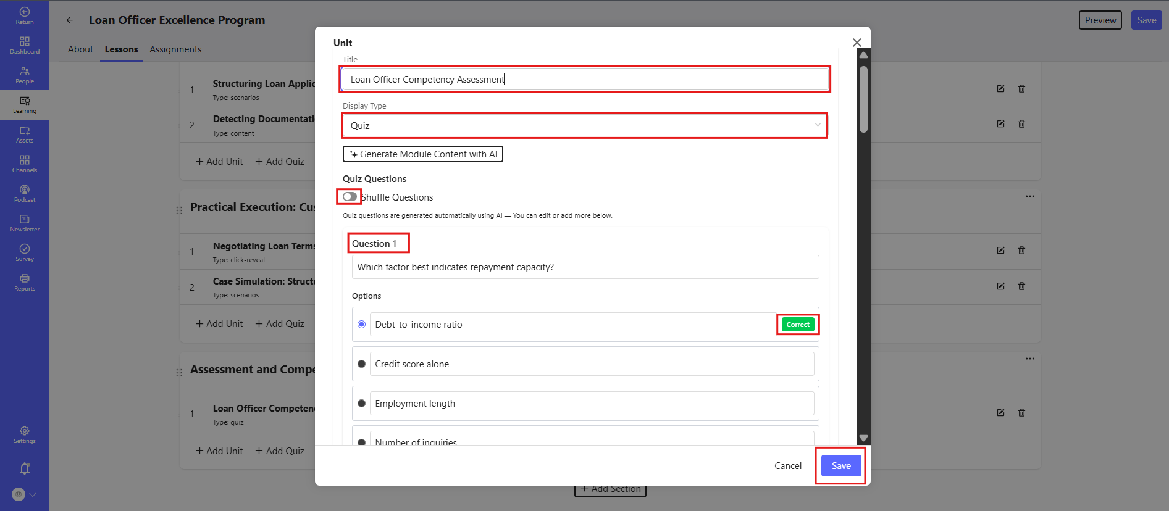Click the page Save button at top right
This screenshot has width=1169, height=511.
[x=1146, y=20]
